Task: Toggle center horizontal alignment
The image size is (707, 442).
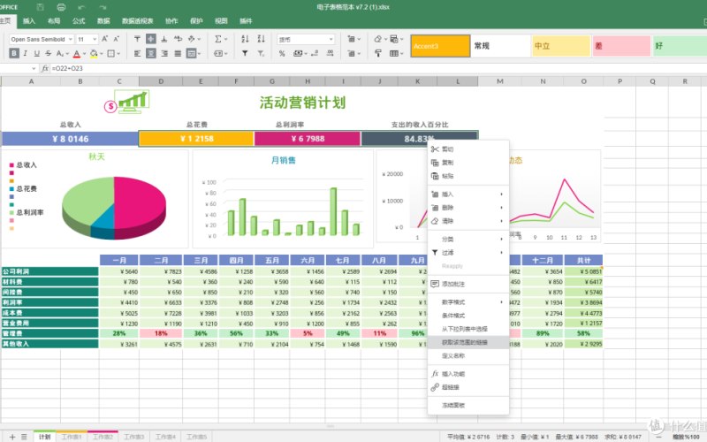Action: (x=151, y=53)
